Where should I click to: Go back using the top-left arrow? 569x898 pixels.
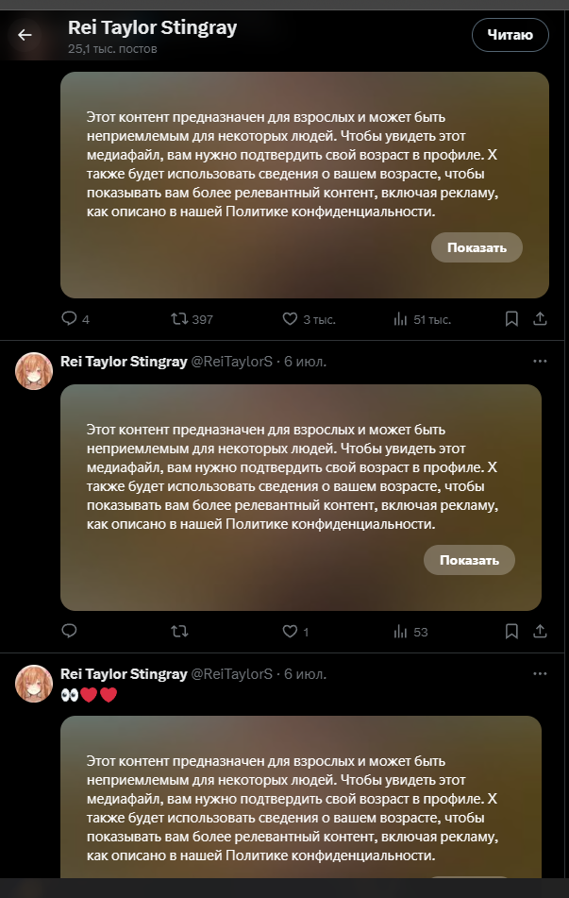click(25, 35)
